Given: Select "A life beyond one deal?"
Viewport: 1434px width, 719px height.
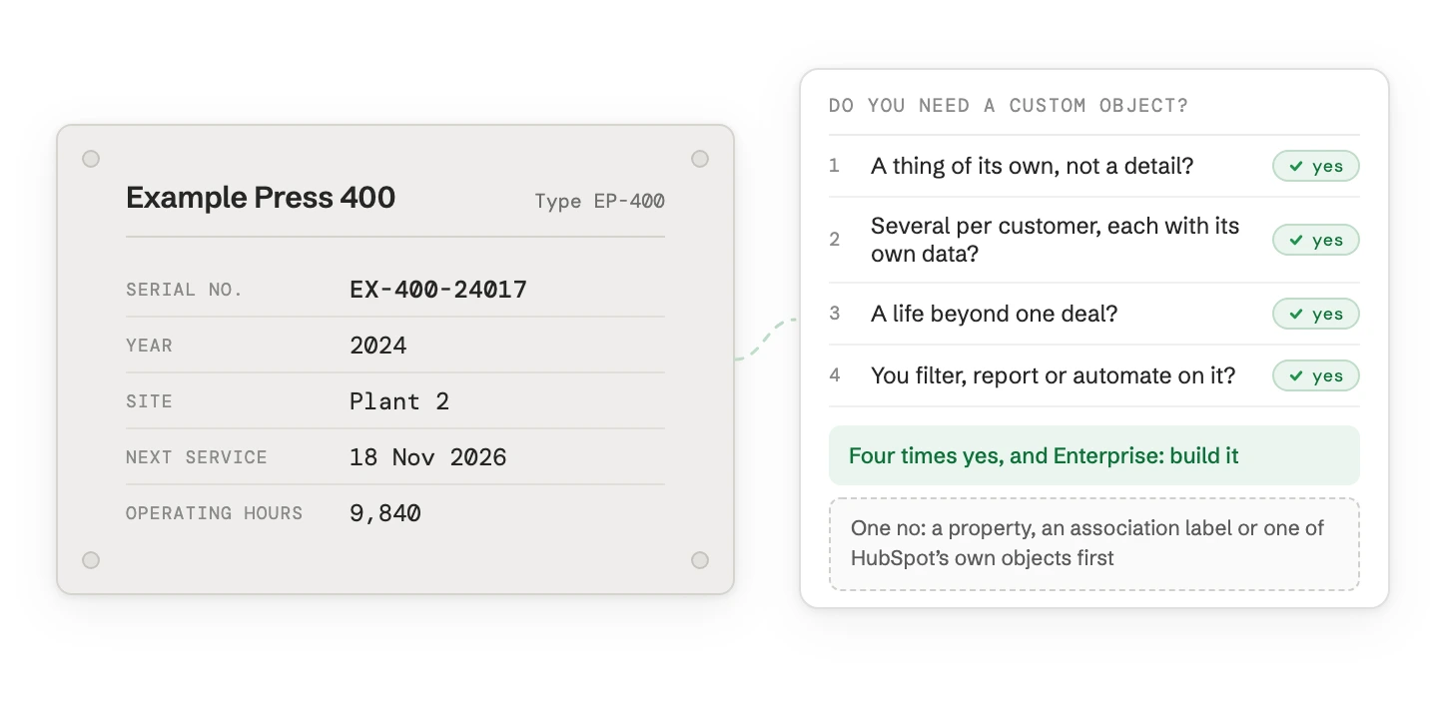Looking at the screenshot, I should tap(995, 314).
